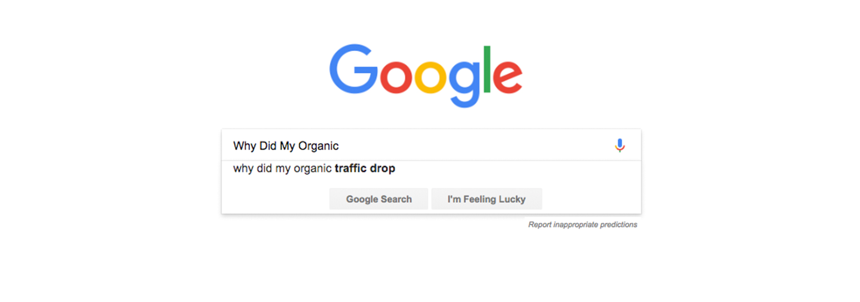Click the word predictions in the report link
This screenshot has height=302, width=860.
[x=618, y=225]
